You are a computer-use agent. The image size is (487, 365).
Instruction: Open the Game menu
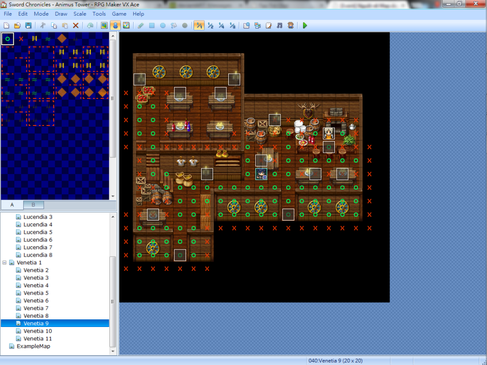click(119, 14)
